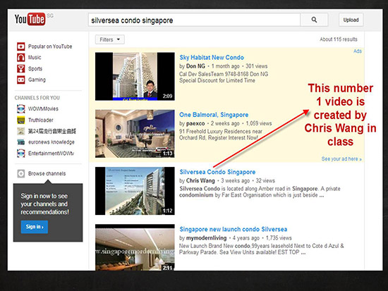Click the Sign in now to see your channels text

44,204
